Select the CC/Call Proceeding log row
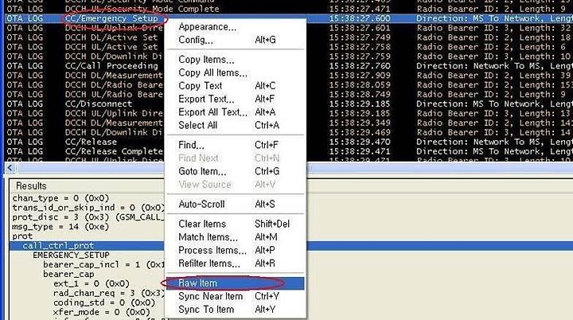 pos(111,66)
